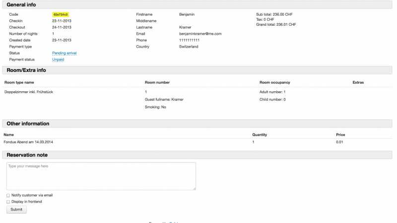Image resolution: width=397 pixels, height=223 pixels.
Task: Tick the Display in frontend checkbox
Action: (8, 202)
